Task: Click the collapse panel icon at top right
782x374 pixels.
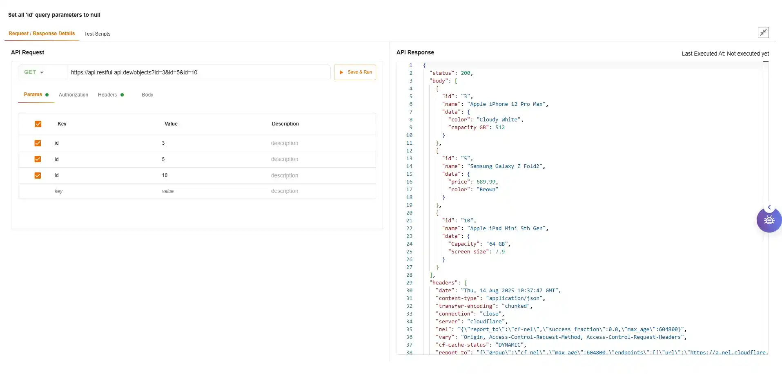Action: point(763,33)
